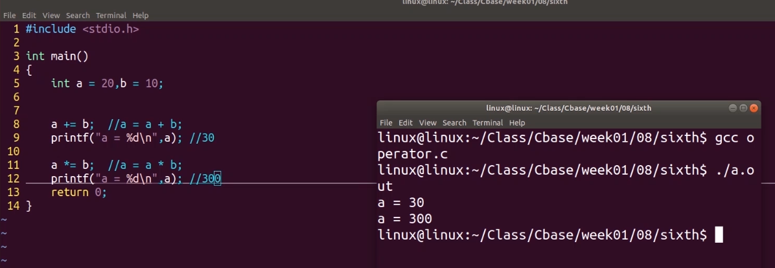
Task: Minimize the front terminal window
Action: click(733, 108)
